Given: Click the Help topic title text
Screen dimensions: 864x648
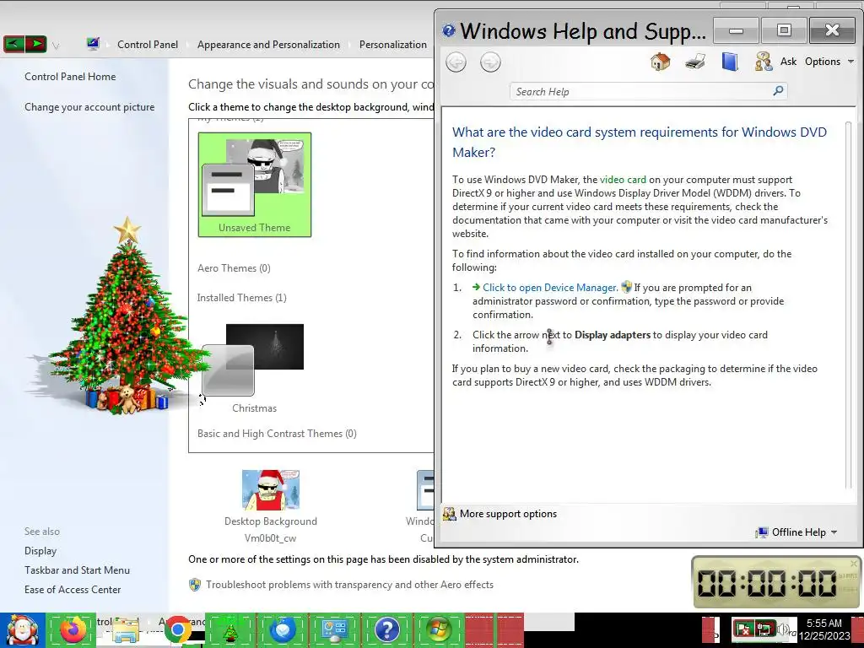Looking at the screenshot, I should [640, 142].
